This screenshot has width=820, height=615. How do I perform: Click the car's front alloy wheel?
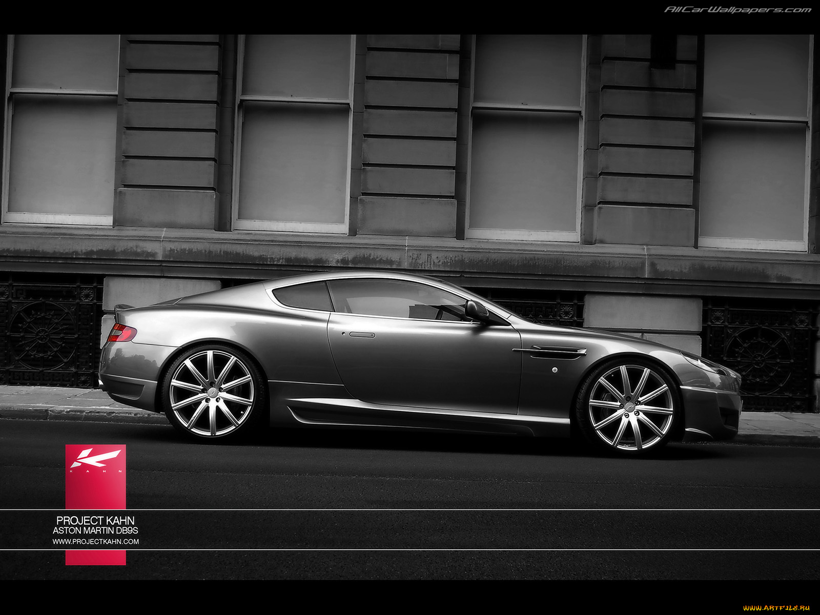pyautogui.click(x=630, y=407)
